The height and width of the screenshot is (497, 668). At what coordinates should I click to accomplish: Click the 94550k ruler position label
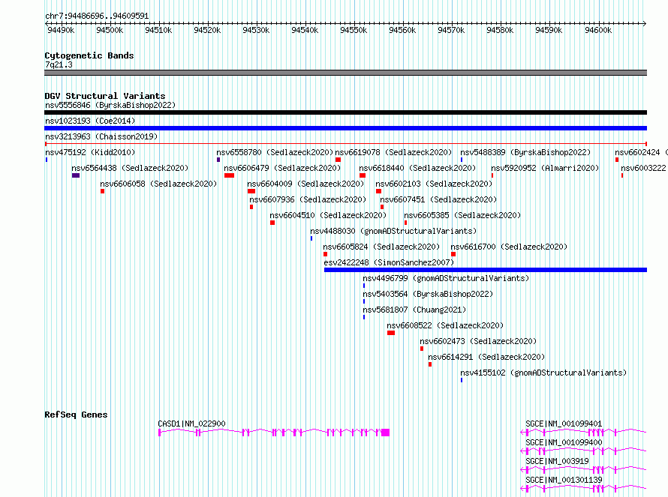point(354,30)
